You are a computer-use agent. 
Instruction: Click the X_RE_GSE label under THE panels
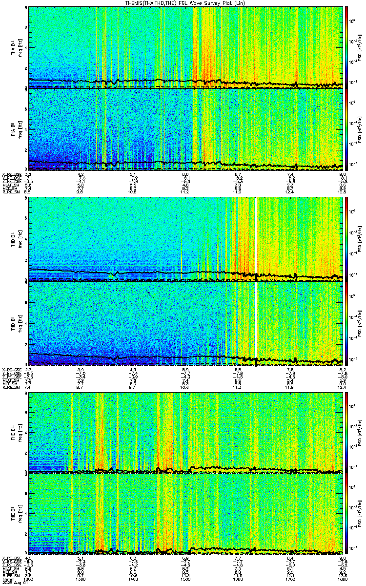click(x=12, y=558)
